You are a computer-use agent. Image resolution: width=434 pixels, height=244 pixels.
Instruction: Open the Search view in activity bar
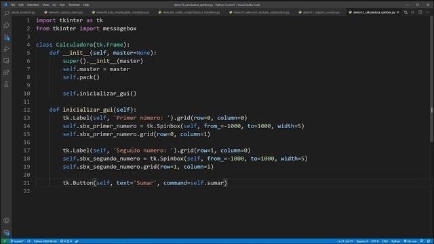pyautogui.click(x=6, y=13)
